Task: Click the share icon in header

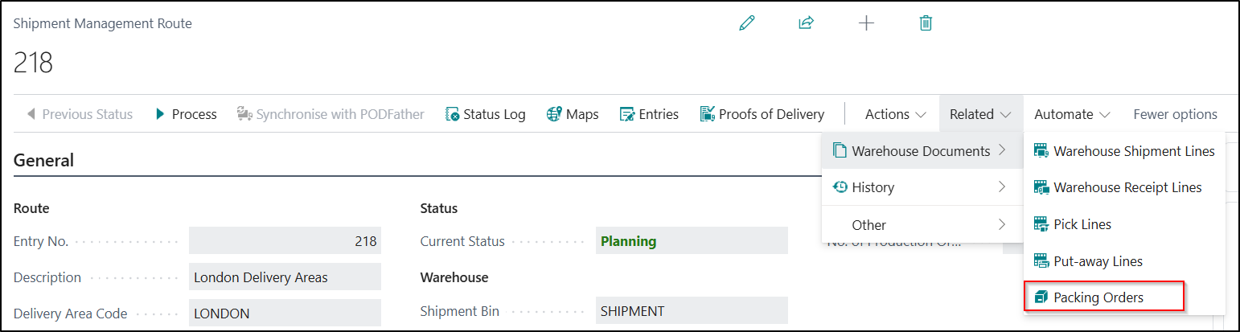Action: pyautogui.click(x=806, y=23)
